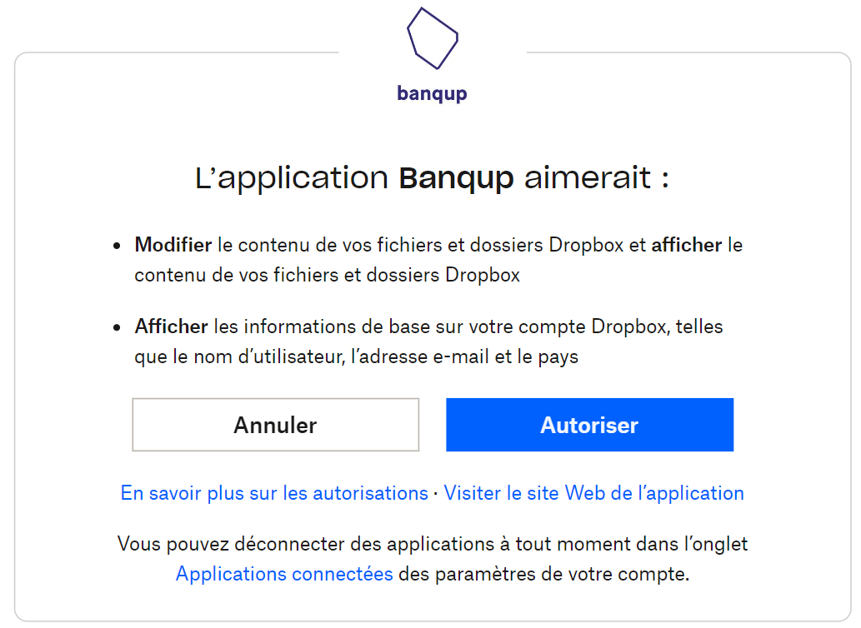
Task: Cancel the request with the Annuler button
Action: [x=276, y=425]
